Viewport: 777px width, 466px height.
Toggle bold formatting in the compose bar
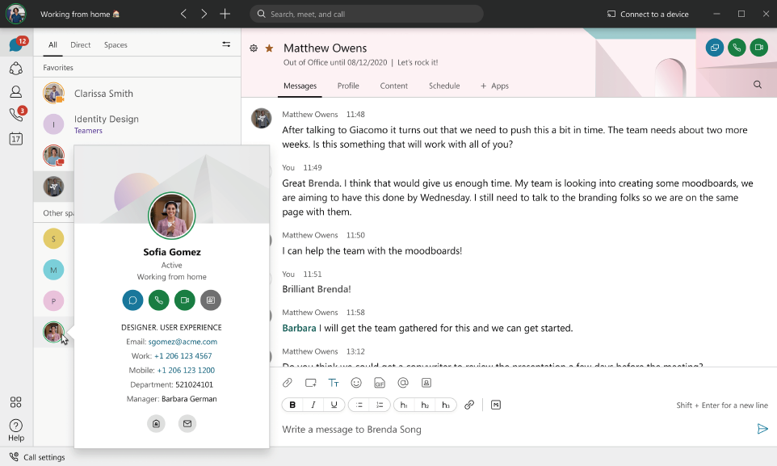[x=292, y=405]
